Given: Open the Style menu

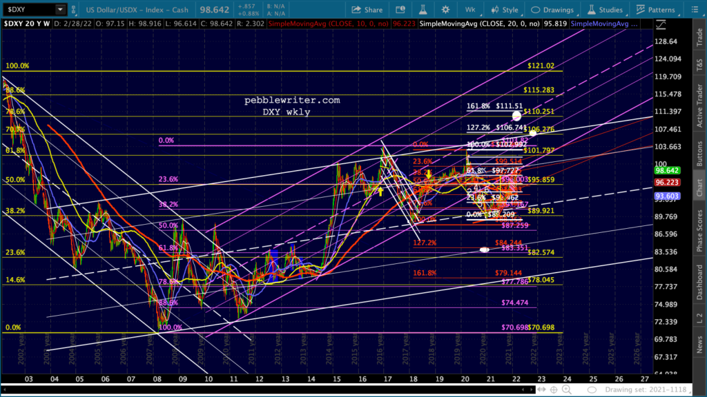Looking at the screenshot, I should pyautogui.click(x=505, y=10).
